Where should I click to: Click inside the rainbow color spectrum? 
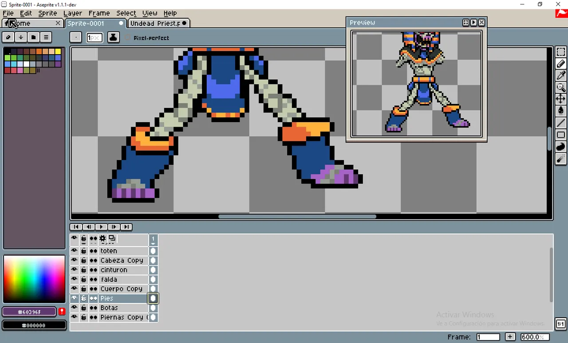coord(34,279)
